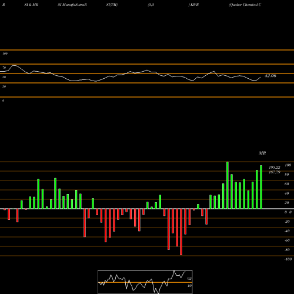Click the 187.79 price value
The height and width of the screenshot is (294, 294).
pyautogui.click(x=275, y=172)
